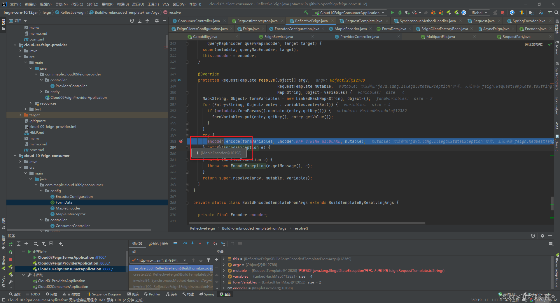Click Step Out in the debugger toolbar

[208, 244]
